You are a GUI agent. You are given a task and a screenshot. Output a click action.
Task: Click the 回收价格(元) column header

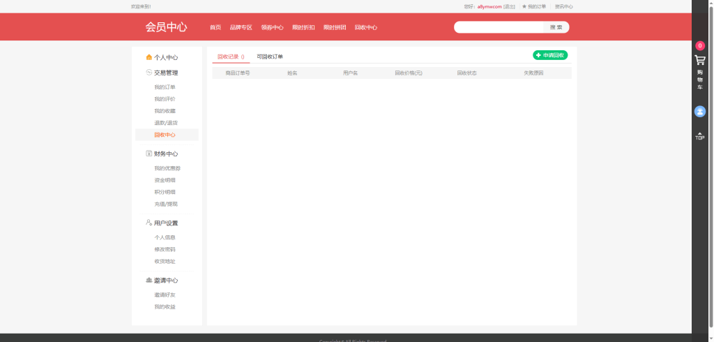tap(409, 73)
